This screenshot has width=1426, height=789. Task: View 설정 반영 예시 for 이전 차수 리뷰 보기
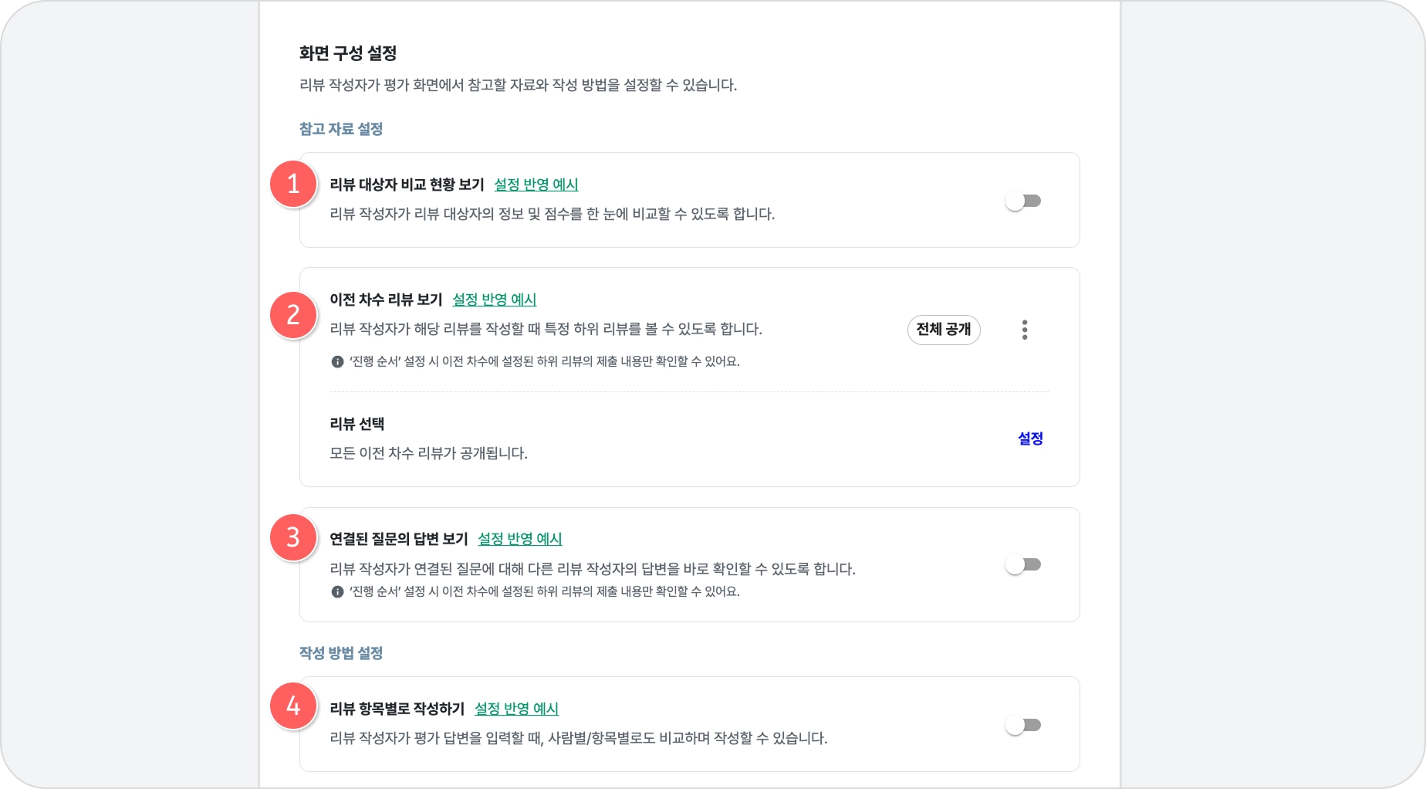[494, 300]
